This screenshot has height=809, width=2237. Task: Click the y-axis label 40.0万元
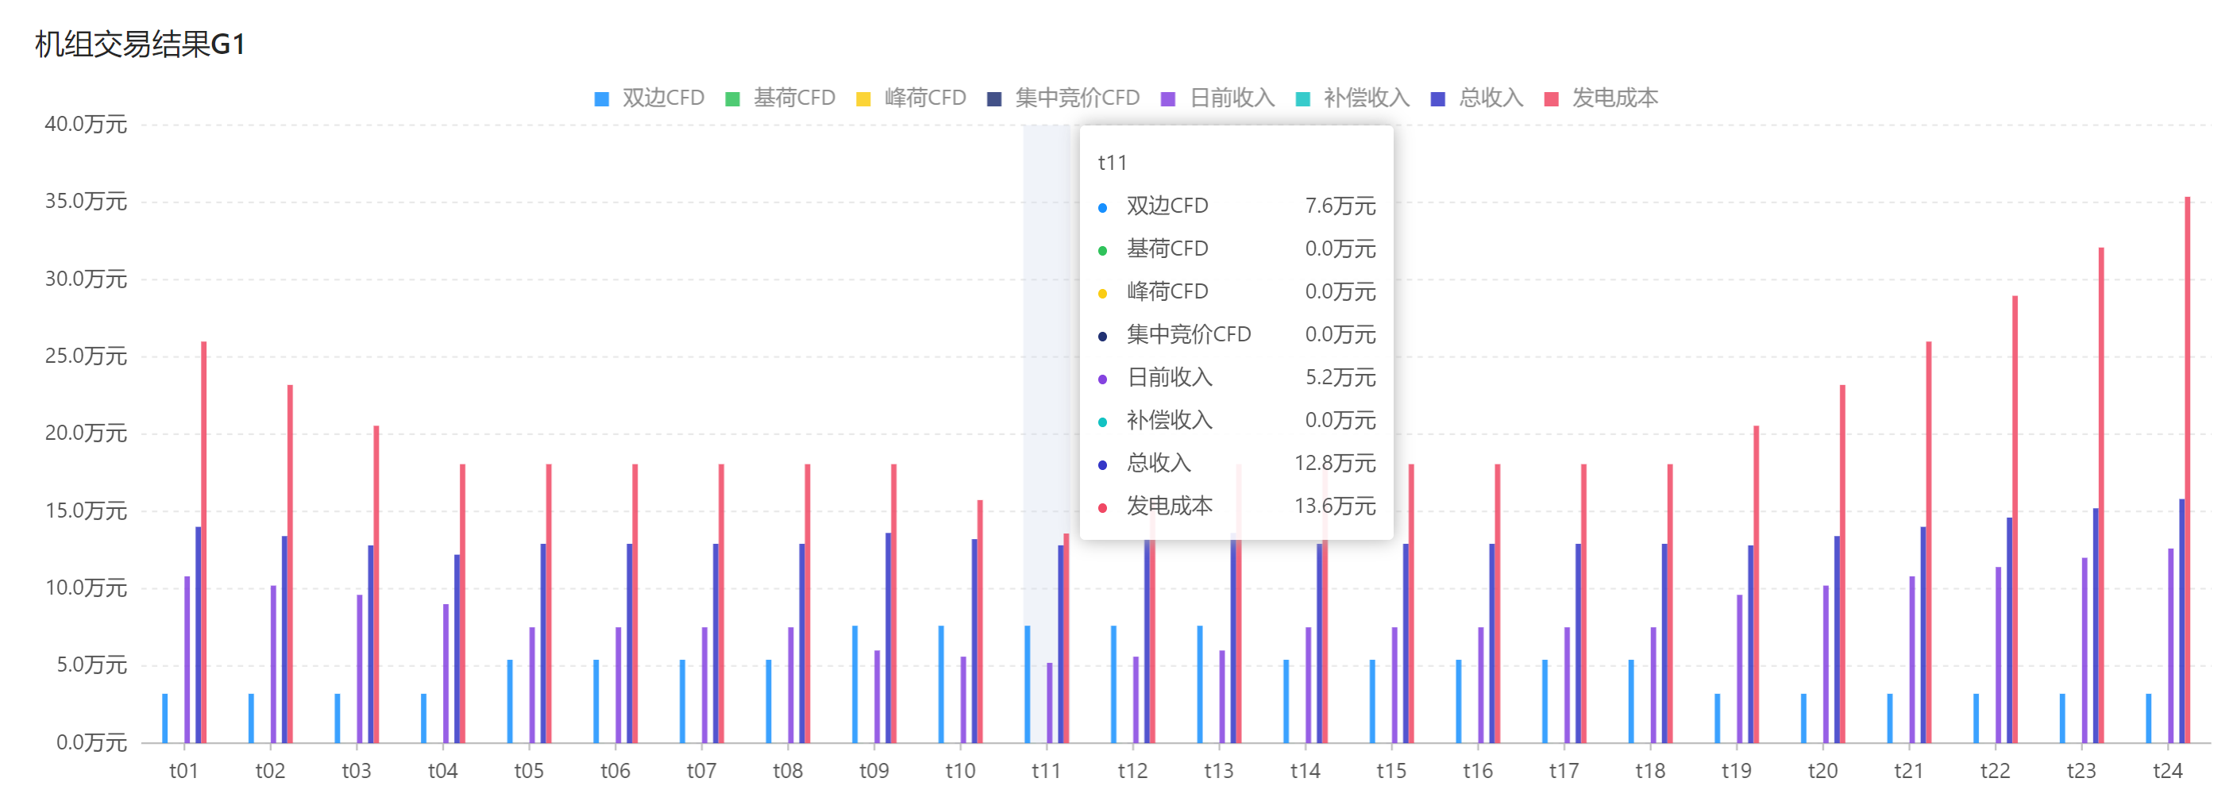tap(86, 124)
